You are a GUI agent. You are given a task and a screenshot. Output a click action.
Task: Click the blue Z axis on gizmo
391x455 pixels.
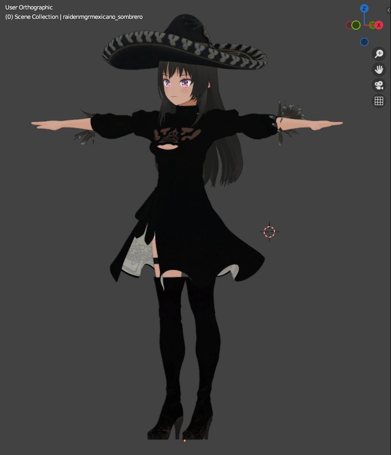click(364, 8)
